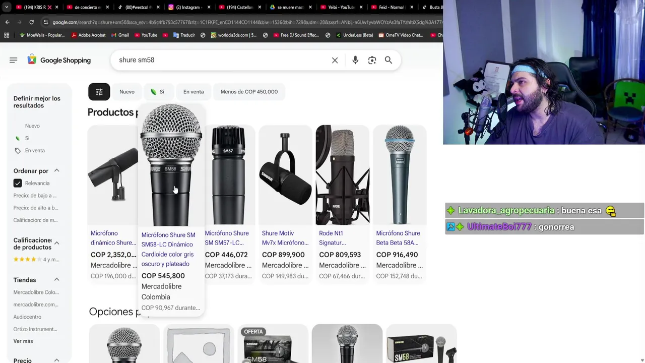Apply the Menos de COP 450,000 chip
The height and width of the screenshot is (363, 645).
[249, 92]
